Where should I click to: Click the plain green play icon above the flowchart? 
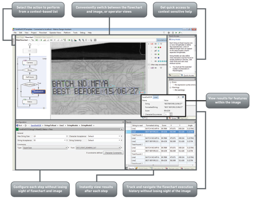click(x=41, y=40)
